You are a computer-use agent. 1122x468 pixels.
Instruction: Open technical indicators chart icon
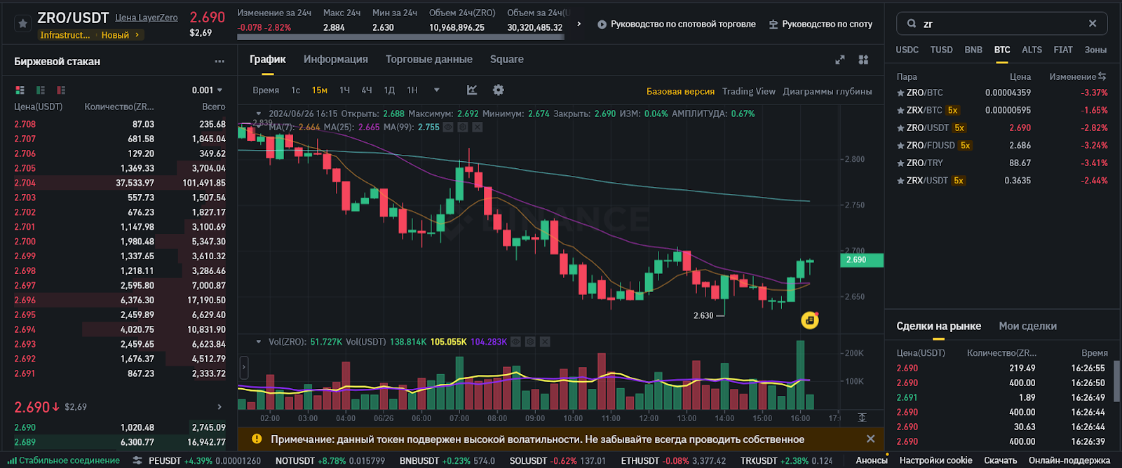(x=472, y=90)
